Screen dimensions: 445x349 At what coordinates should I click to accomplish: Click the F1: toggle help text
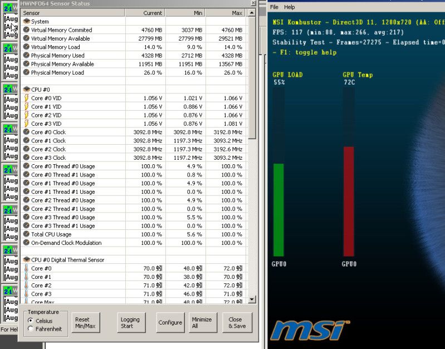305,52
